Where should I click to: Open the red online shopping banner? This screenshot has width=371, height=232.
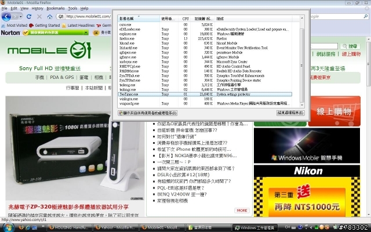pyautogui.click(x=334, y=111)
